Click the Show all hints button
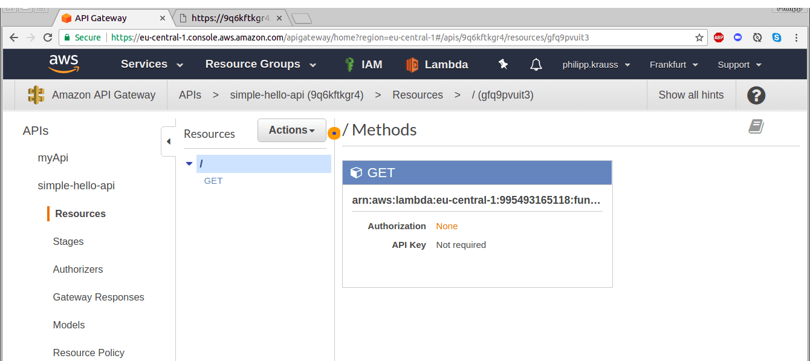Image resolution: width=810 pixels, height=361 pixels. (691, 95)
